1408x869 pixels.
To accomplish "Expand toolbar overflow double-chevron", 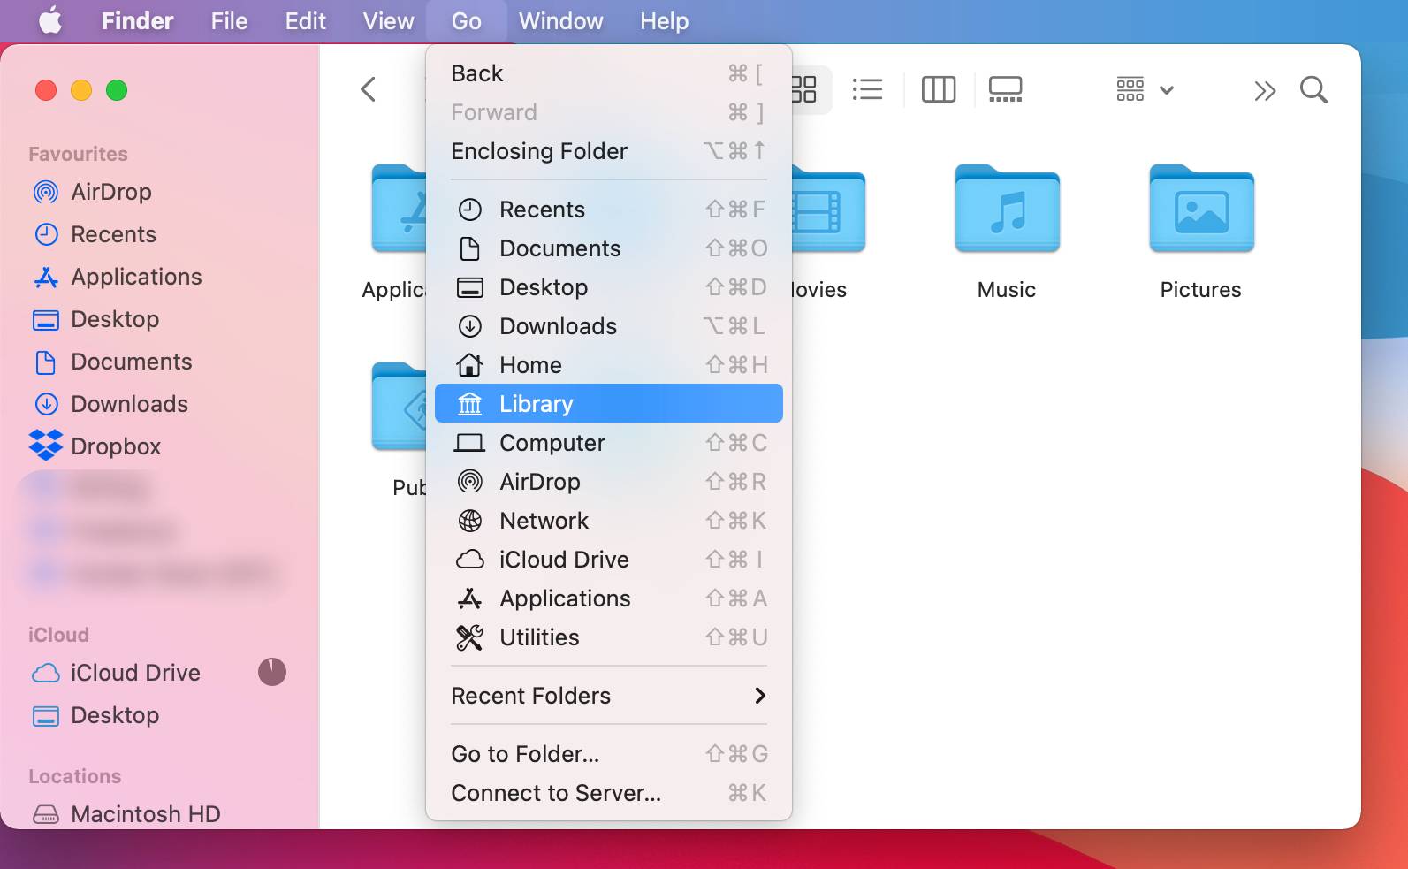I will (x=1264, y=90).
